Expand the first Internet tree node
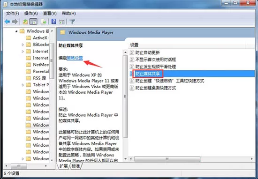This screenshot has height=179, width=258. pos(23,51)
